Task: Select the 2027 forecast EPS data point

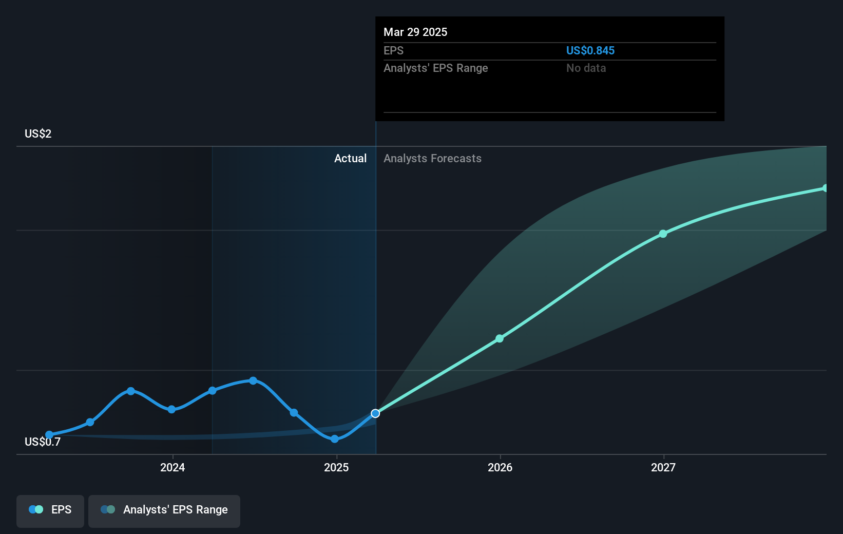Action: coord(663,234)
